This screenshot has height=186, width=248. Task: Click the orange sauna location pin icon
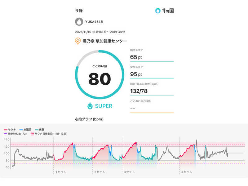click(78, 41)
